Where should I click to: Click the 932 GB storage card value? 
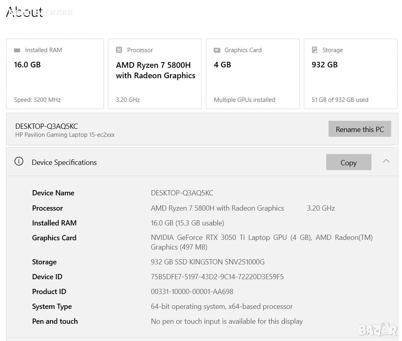click(325, 65)
